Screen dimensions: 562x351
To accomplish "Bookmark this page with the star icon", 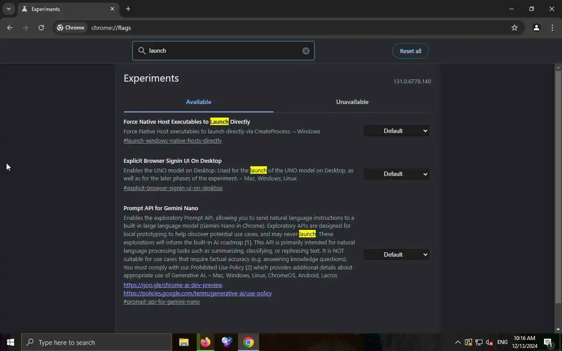I will point(515,28).
